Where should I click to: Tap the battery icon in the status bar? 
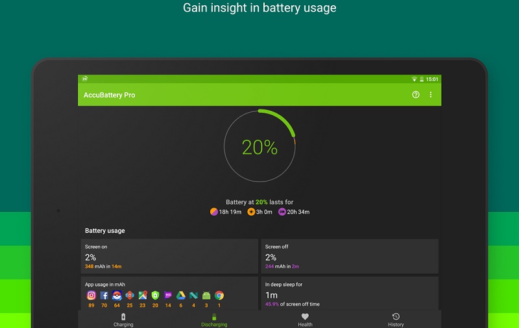tap(422, 79)
